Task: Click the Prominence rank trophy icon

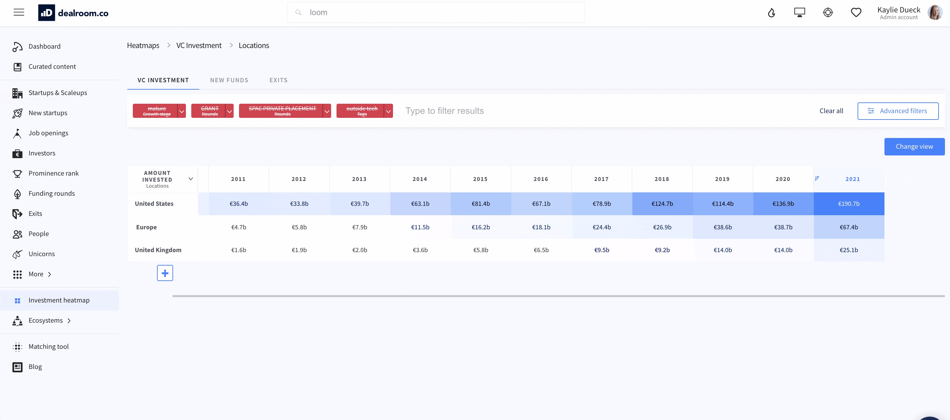Action: click(17, 174)
